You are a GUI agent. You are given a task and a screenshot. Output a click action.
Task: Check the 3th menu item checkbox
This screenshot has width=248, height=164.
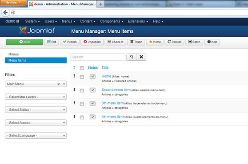coord(82,104)
